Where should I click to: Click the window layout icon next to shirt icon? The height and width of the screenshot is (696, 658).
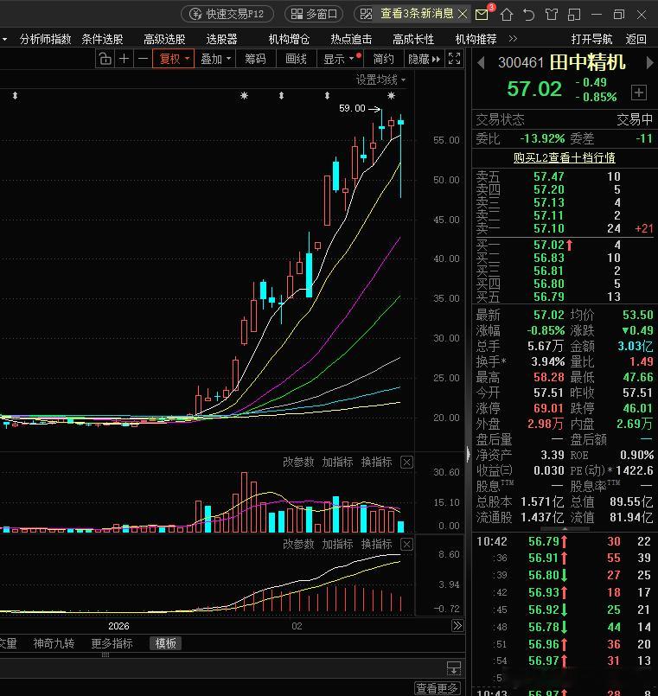pyautogui.click(x=574, y=15)
